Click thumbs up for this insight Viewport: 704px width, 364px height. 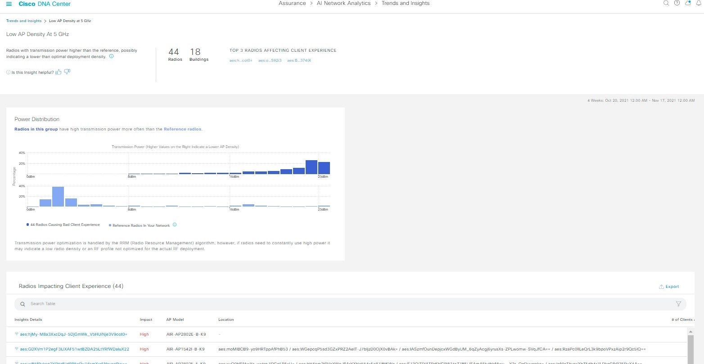tap(59, 72)
